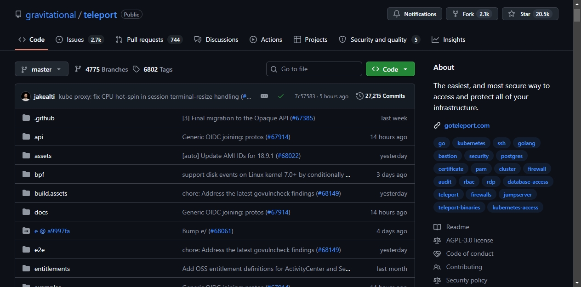Viewport: 581px width, 287px height.
Task: Click the teleport-binaries topic tag
Action: pos(459,208)
